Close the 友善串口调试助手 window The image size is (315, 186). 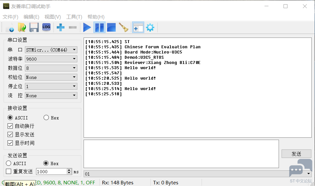click(x=305, y=6)
